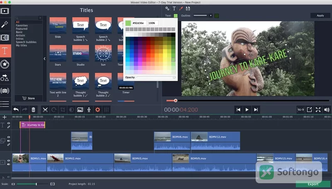The width and height of the screenshot is (332, 189).
Task: Select the Clip properties icon in title editor
Action: (167, 8)
